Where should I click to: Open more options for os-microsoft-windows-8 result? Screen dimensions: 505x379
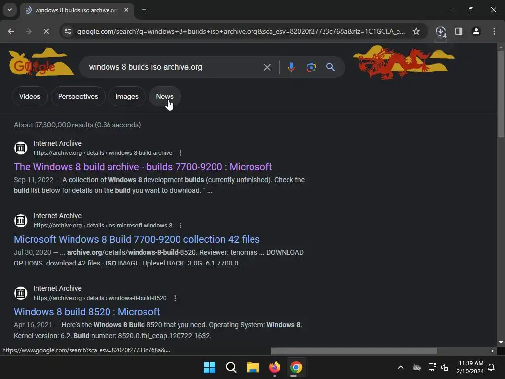click(180, 225)
